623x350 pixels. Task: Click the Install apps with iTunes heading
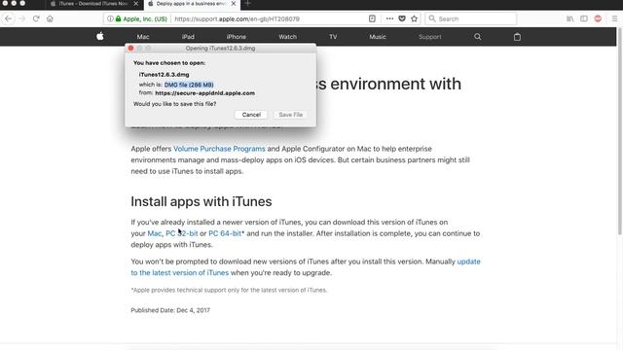(202, 201)
